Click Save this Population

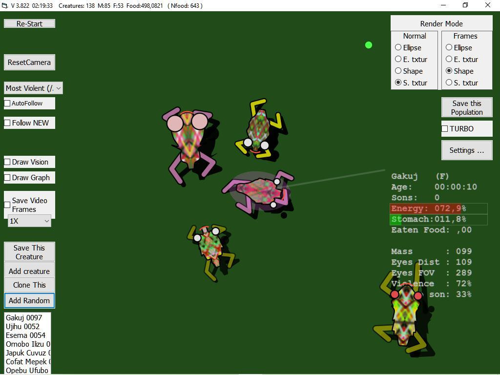coord(466,107)
